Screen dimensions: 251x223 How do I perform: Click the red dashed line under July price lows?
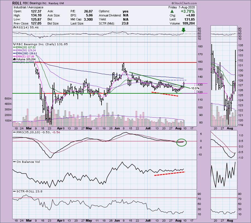click(x=165, y=94)
